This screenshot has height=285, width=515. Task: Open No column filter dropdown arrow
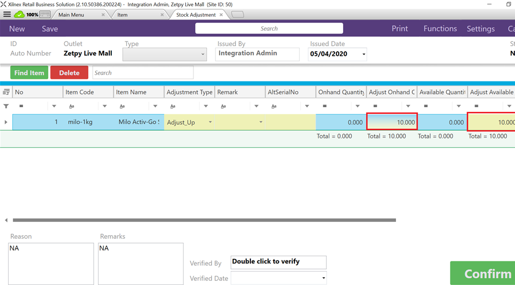(x=54, y=106)
